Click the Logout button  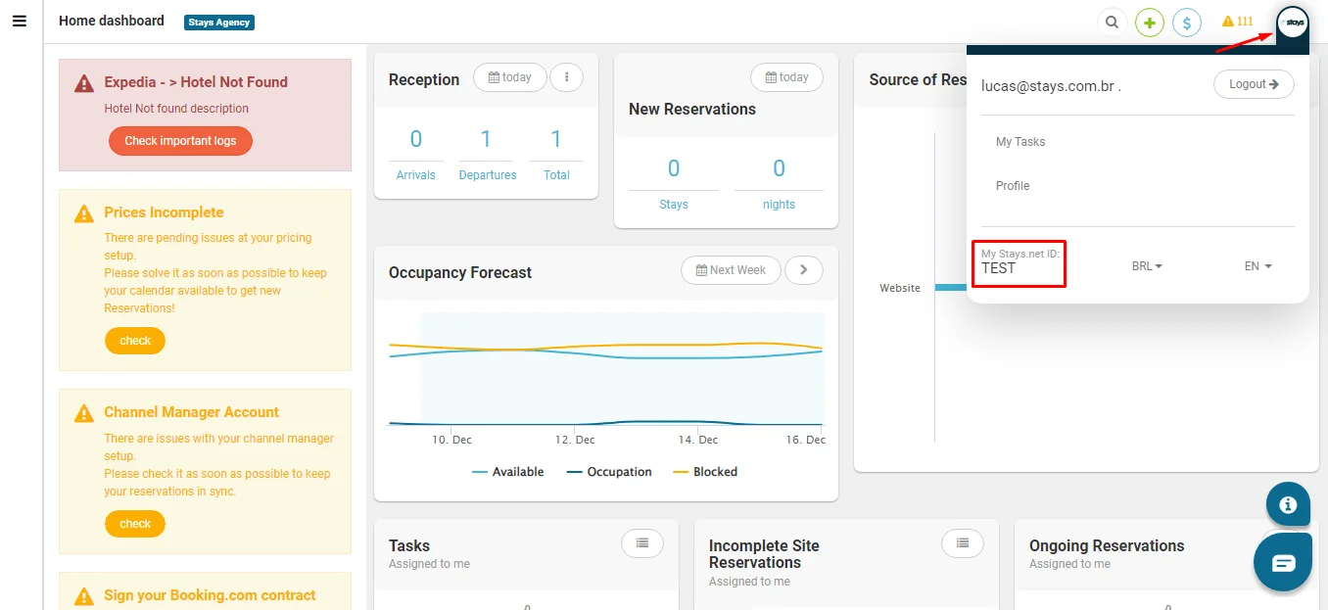pyautogui.click(x=1254, y=84)
